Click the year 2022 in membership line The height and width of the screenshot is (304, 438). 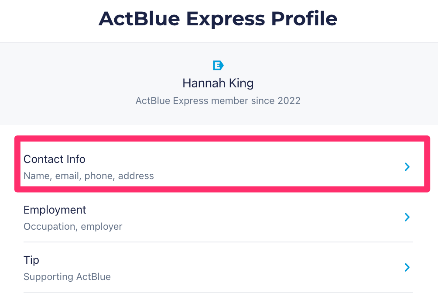point(289,101)
